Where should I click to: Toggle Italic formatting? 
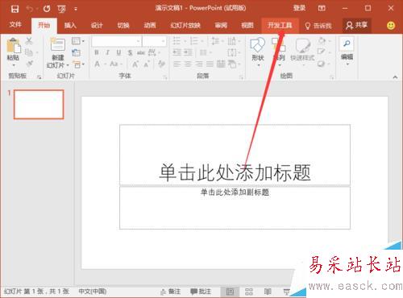coord(107,52)
